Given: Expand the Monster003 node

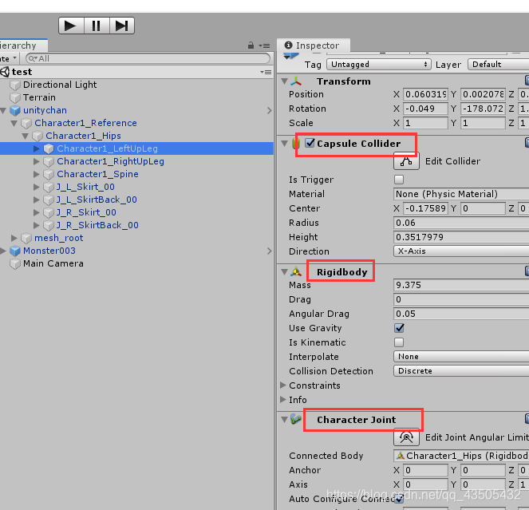Looking at the screenshot, I should (x=3, y=251).
